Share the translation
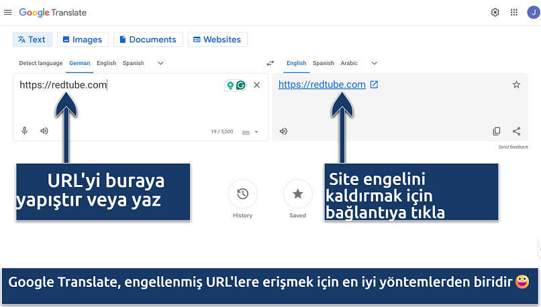Screen dimensions: 541x307 (x=516, y=131)
